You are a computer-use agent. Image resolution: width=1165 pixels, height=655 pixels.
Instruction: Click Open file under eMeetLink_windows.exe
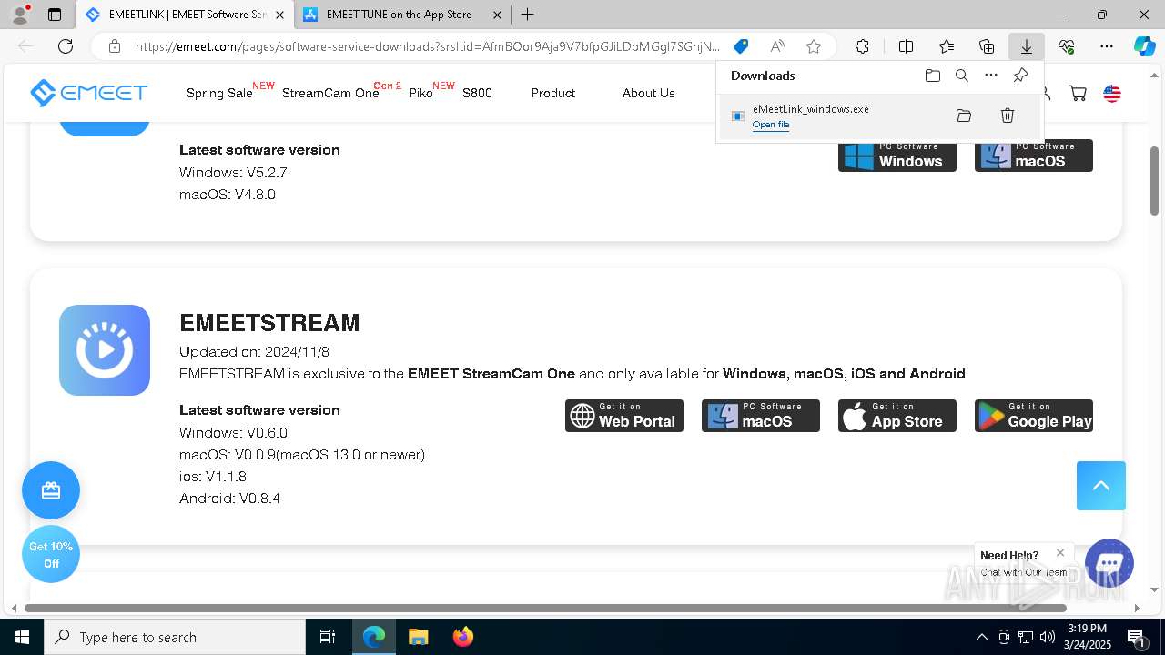click(x=771, y=125)
